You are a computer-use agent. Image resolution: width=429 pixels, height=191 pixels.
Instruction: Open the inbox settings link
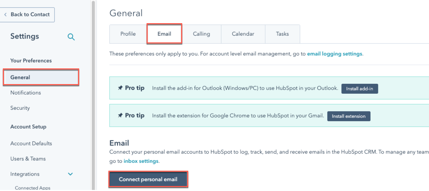point(141,161)
